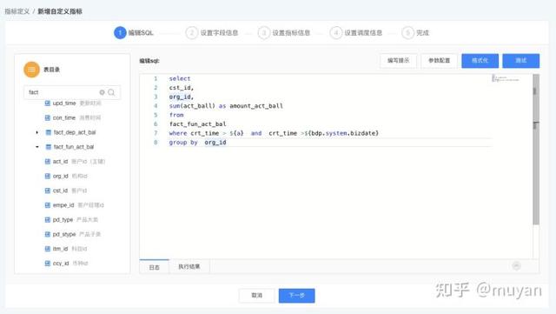This screenshot has height=314, width=556.
Task: Click the 下一步 button
Action: pyautogui.click(x=297, y=296)
